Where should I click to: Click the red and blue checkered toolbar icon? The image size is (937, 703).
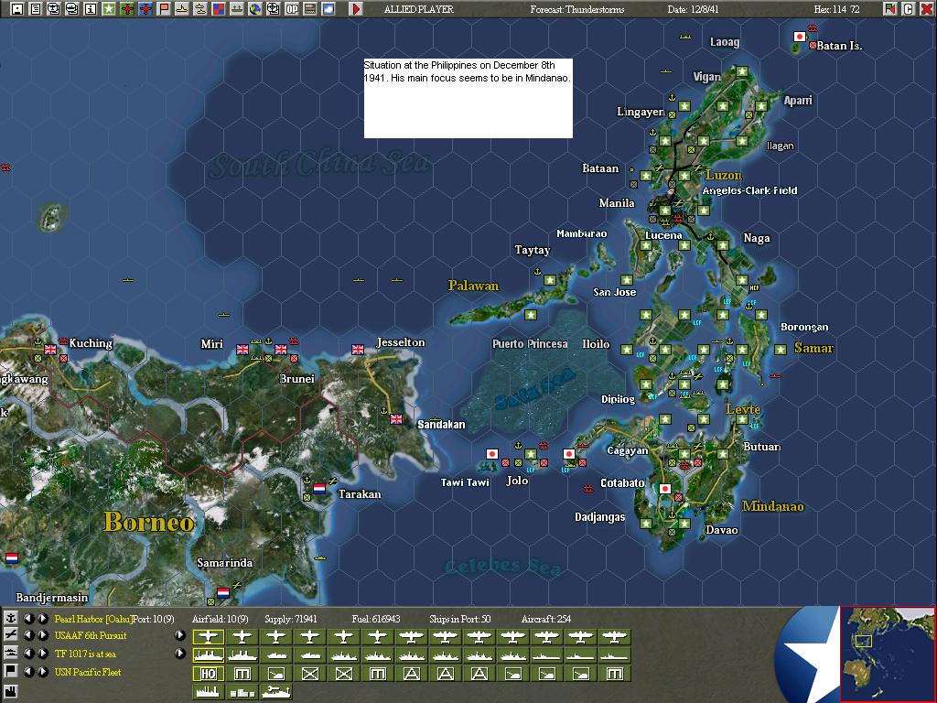[x=219, y=9]
